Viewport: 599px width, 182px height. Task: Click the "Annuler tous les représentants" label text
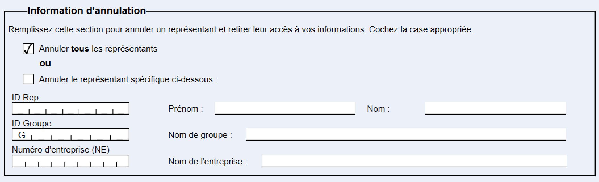[x=98, y=49]
